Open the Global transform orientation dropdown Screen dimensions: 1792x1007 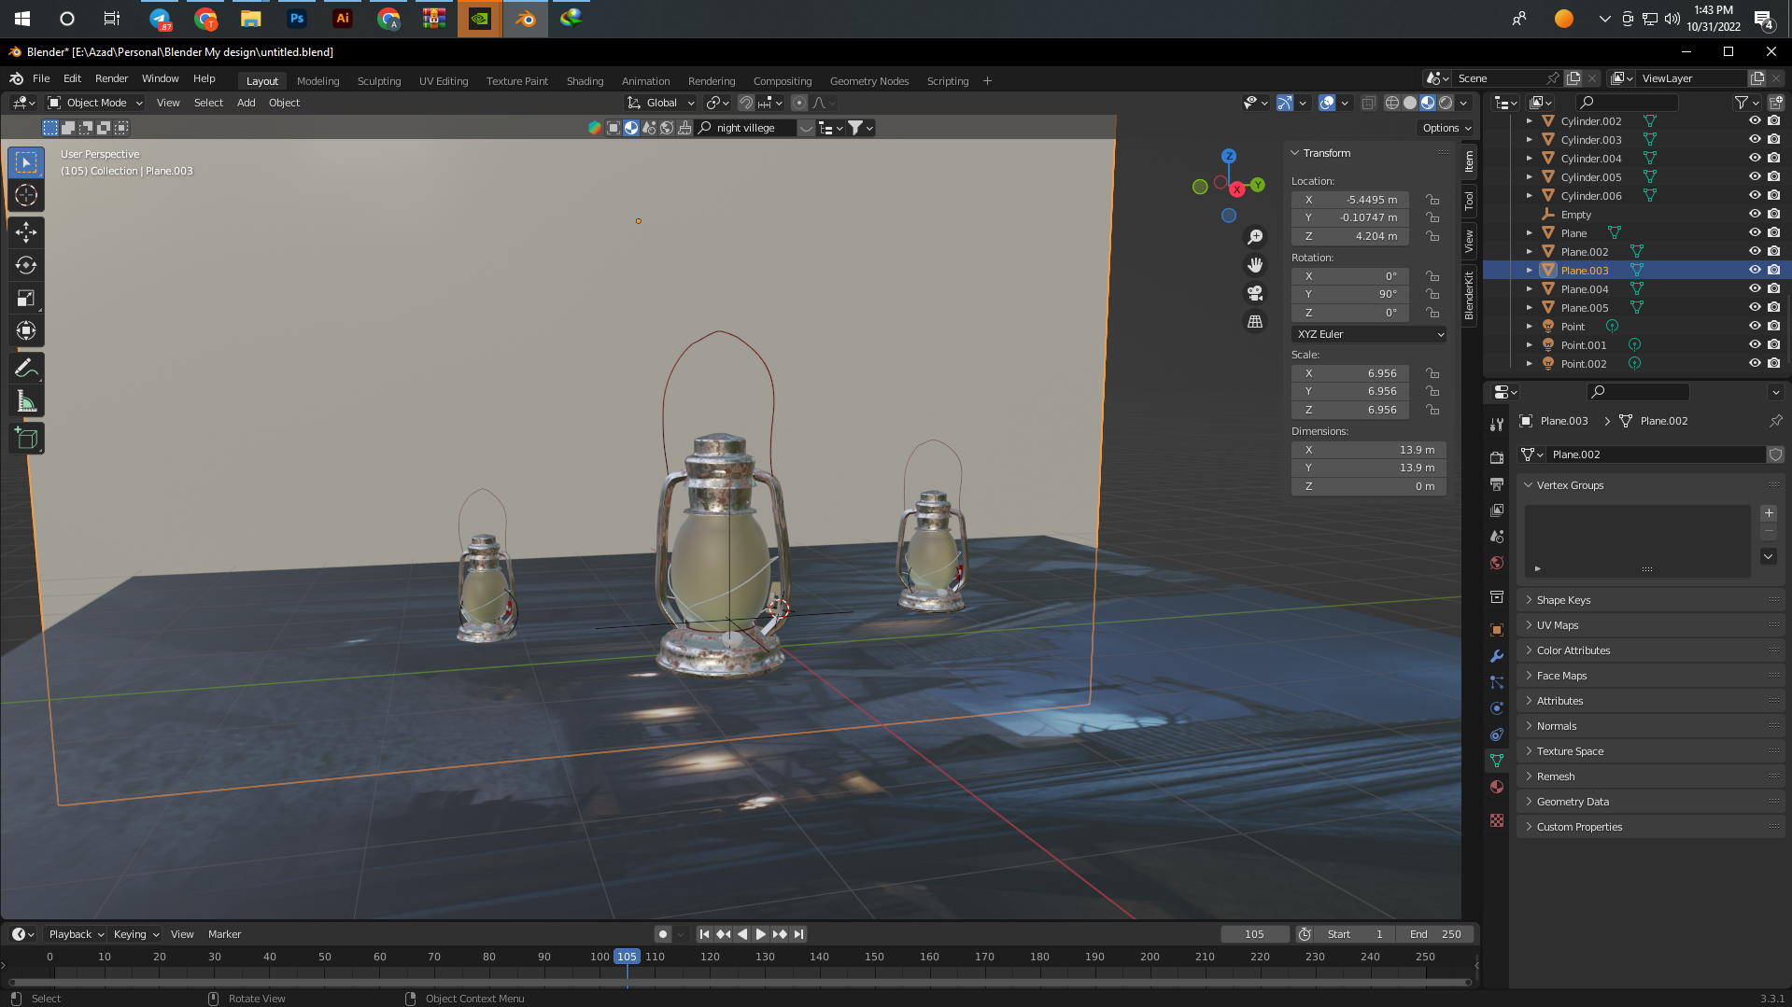coord(661,103)
